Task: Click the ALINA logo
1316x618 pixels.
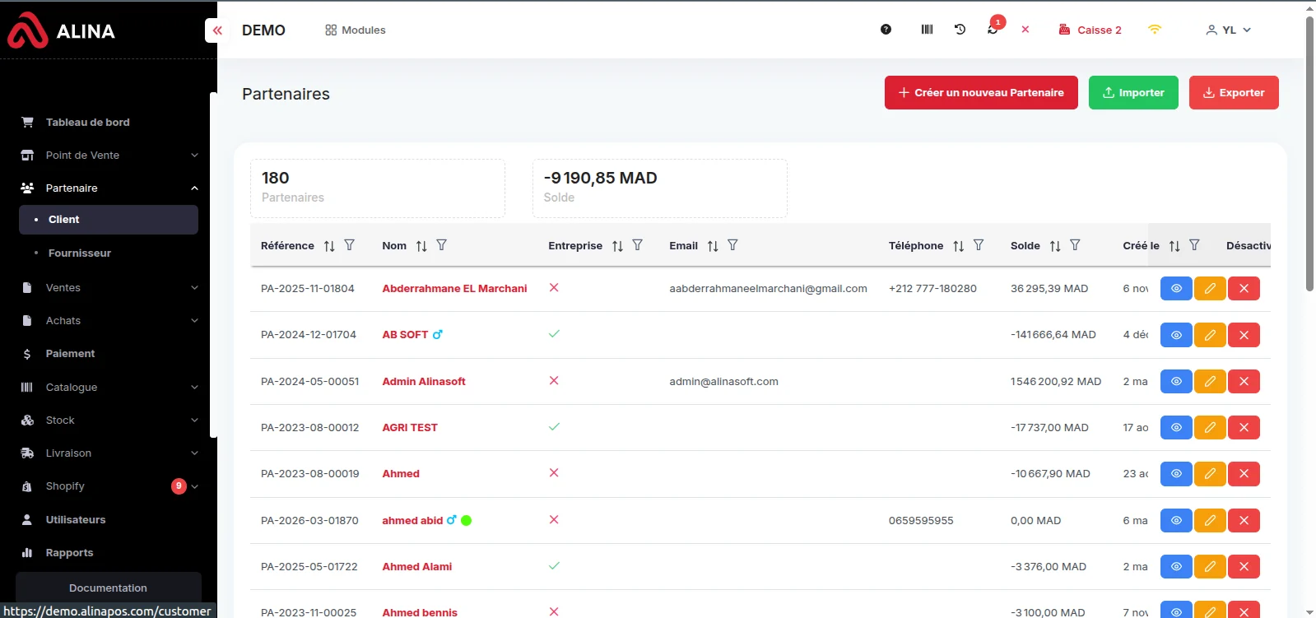Action: [x=61, y=31]
